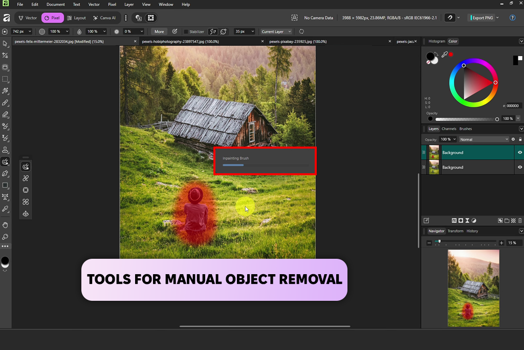Select the Color Picker eyedropper tool in left toolbar
The image size is (524, 350).
point(5,209)
